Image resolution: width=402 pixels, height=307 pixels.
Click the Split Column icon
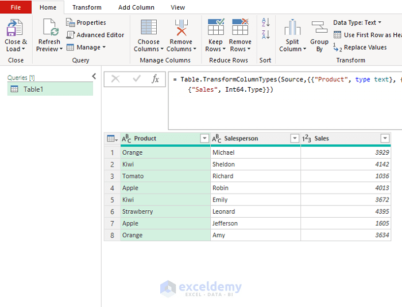tap(292, 27)
